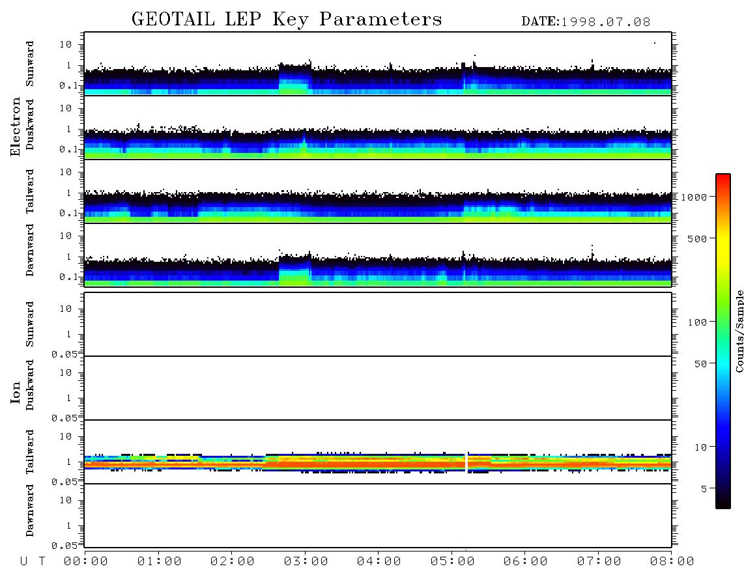Click the Ion "Tailward" panel label

coord(30,452)
